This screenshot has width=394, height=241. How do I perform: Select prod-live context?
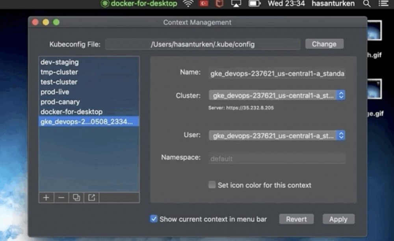pyautogui.click(x=89, y=92)
